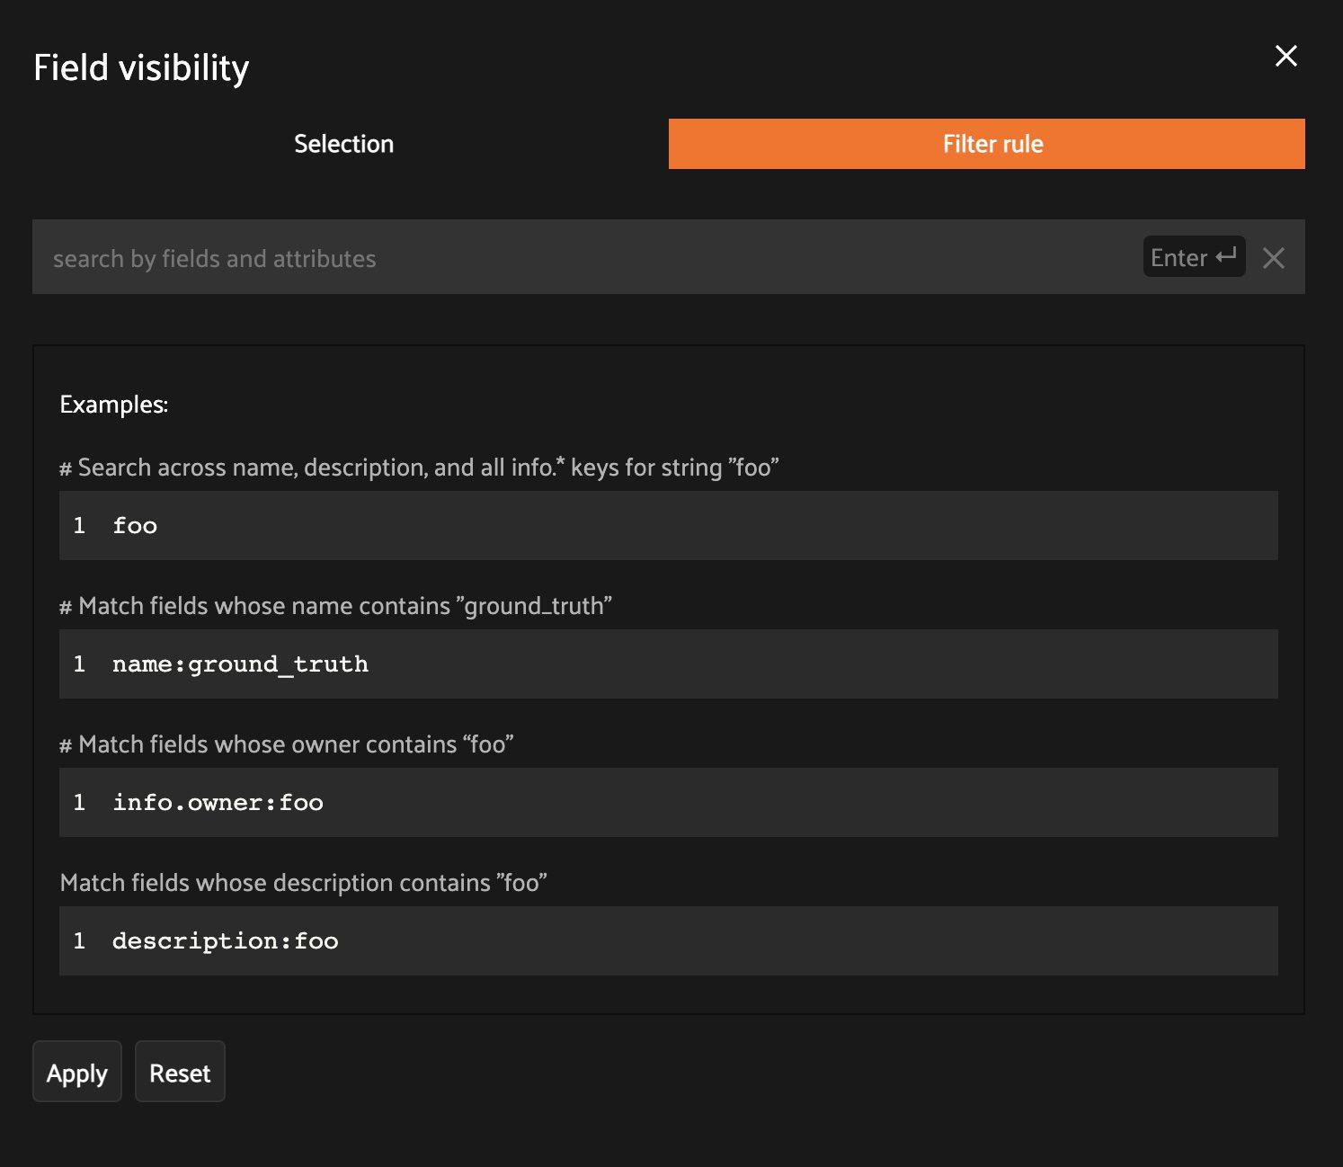Reset the field visibility settings
This screenshot has width=1343, height=1167.
point(180,1072)
